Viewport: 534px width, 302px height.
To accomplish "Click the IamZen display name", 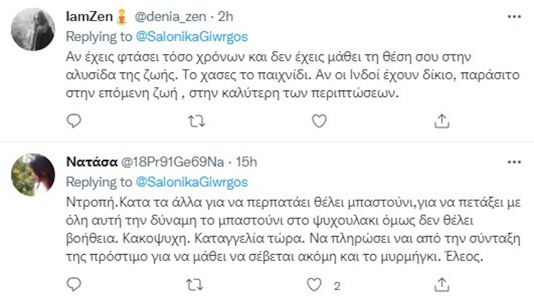I will (x=89, y=17).
